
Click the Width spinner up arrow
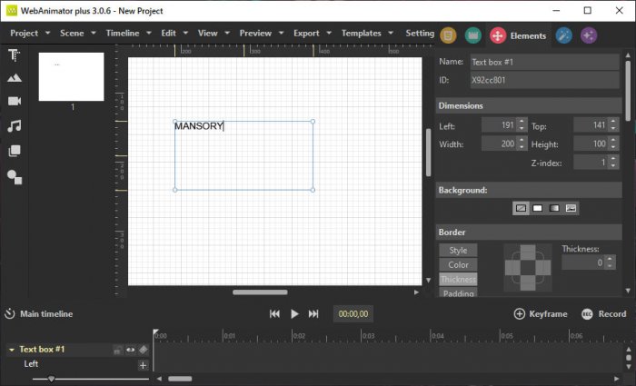click(522, 140)
